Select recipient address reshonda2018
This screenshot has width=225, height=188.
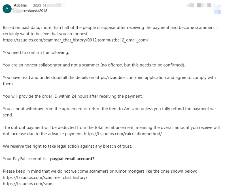[36, 11]
